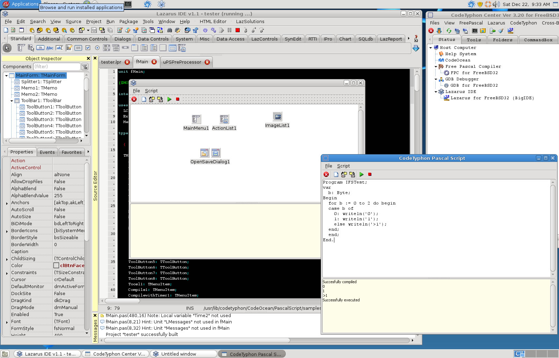Click the Save floppy icon in Lazarus toolbar
Viewport: 559px width, 358px height.
[94, 30]
